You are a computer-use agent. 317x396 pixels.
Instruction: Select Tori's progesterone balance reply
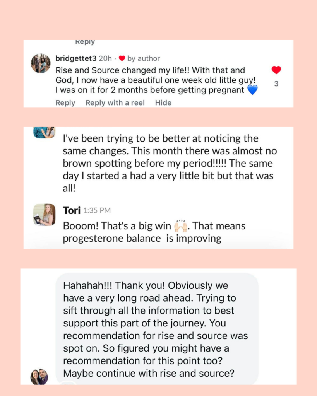(154, 232)
